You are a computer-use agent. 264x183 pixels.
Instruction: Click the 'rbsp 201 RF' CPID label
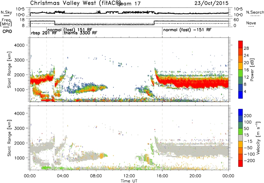(44, 33)
